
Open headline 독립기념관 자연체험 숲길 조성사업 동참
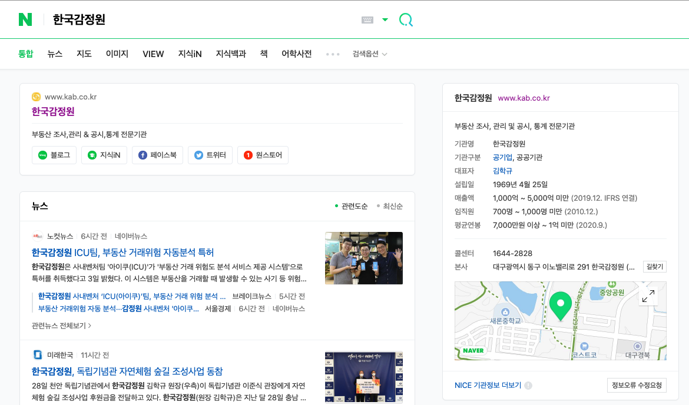[127, 371]
